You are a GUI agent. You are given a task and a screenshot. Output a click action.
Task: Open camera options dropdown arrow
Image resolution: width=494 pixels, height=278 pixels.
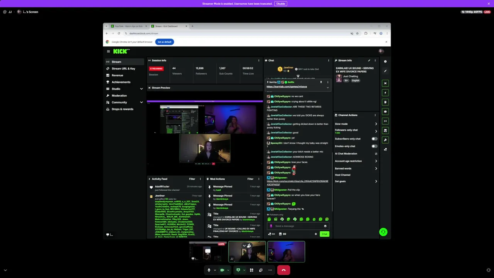tap(228, 270)
